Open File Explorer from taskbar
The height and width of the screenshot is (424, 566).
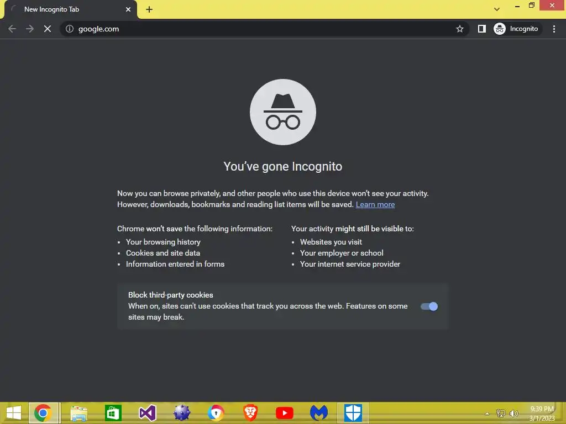click(x=78, y=413)
